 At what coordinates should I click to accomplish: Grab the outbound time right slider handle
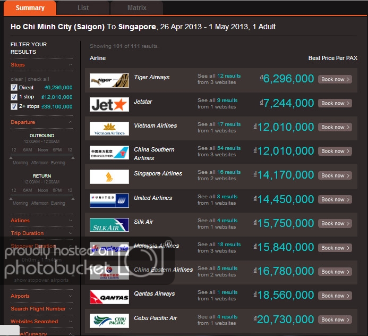[73, 158]
